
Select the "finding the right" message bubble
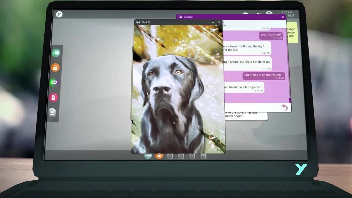[247, 48]
